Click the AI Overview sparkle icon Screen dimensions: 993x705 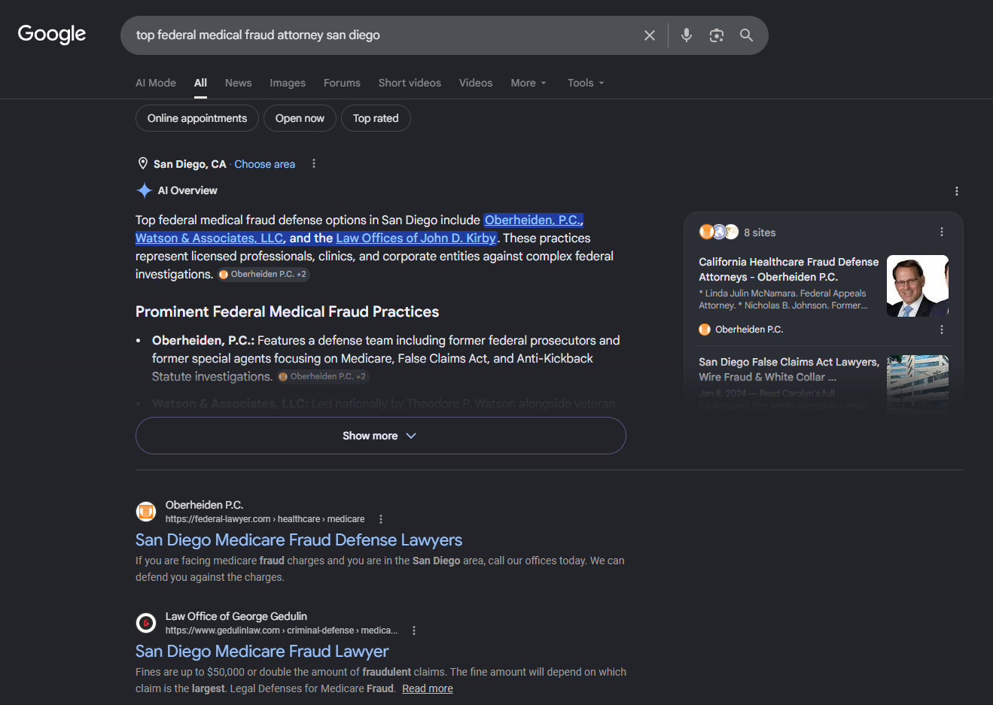point(145,190)
